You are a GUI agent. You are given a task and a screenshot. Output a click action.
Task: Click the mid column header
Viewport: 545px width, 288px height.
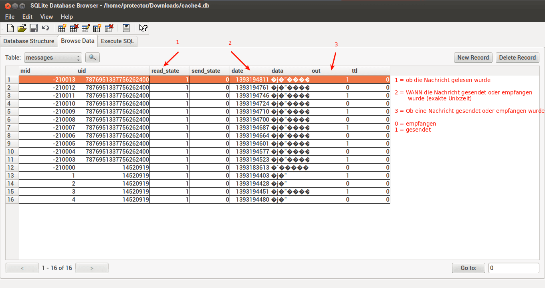pyautogui.click(x=47, y=71)
